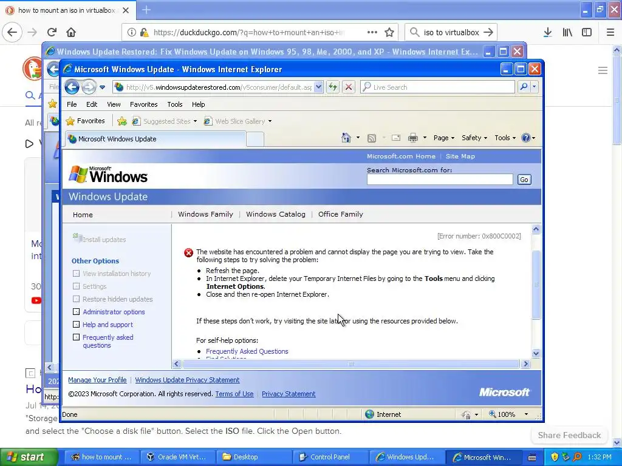This screenshot has height=466, width=622.
Task: Open IE recent pages dropdown arrow
Action: (x=102, y=87)
